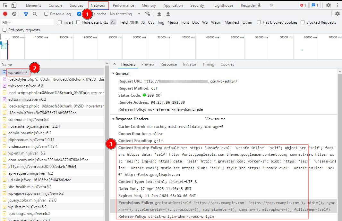Open the network request filter funnel icon
This screenshot has width=342, height=221.
(x=26, y=14)
